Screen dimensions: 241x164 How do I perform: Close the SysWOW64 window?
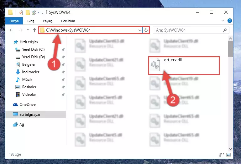tap(226, 12)
